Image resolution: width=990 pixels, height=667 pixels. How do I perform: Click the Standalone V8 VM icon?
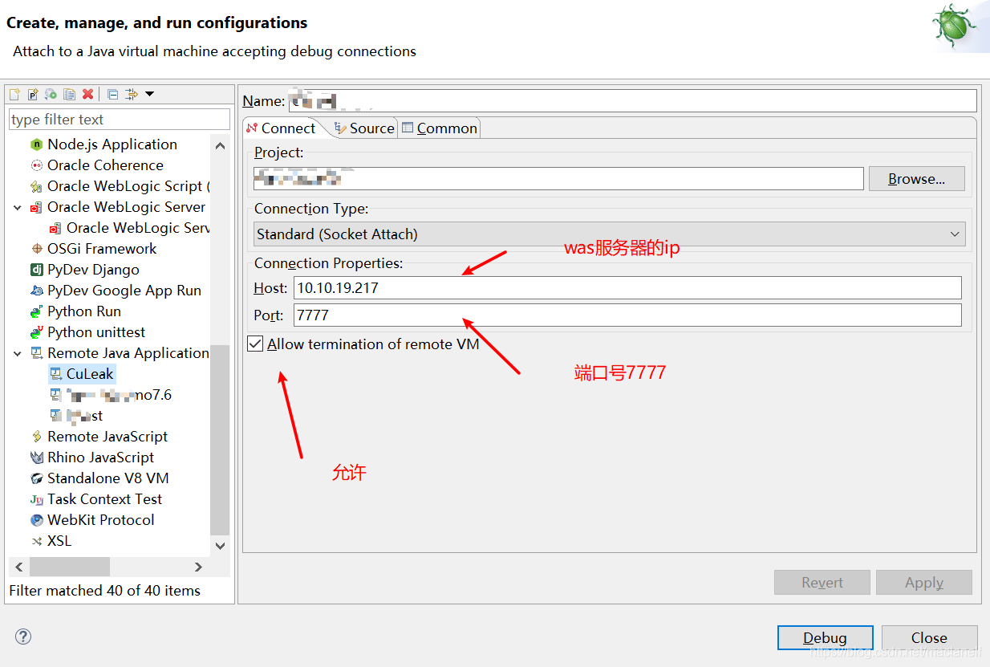[x=36, y=478]
